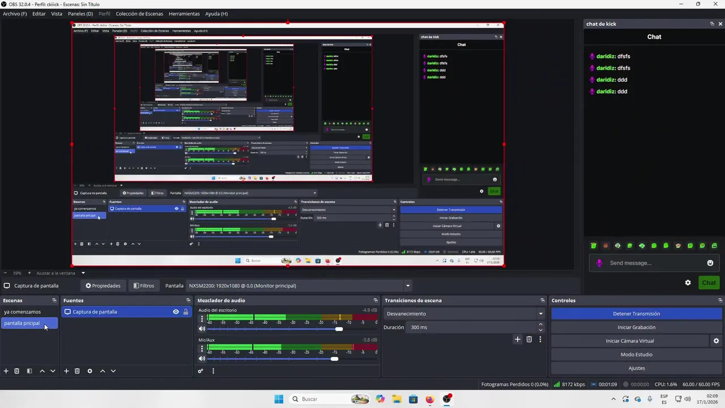Open virtual camera settings gear
Viewport: 725px width, 408px height.
coord(716,341)
